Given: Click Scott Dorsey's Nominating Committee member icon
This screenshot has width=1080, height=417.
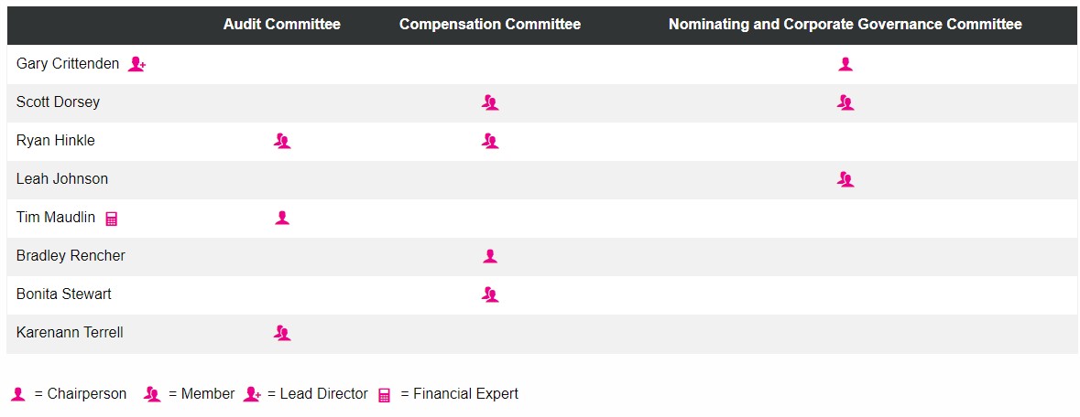Looking at the screenshot, I should 845,102.
